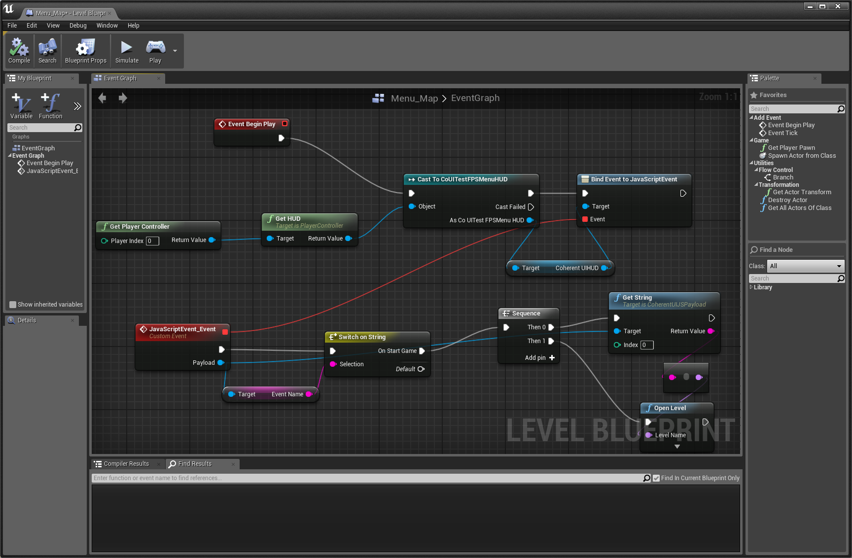The width and height of the screenshot is (852, 558).
Task: Close the Event Graph tab
Action: coord(159,78)
